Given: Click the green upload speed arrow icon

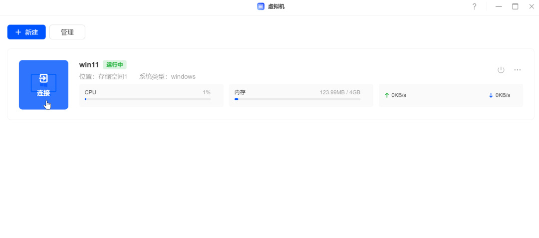Looking at the screenshot, I should (x=387, y=95).
